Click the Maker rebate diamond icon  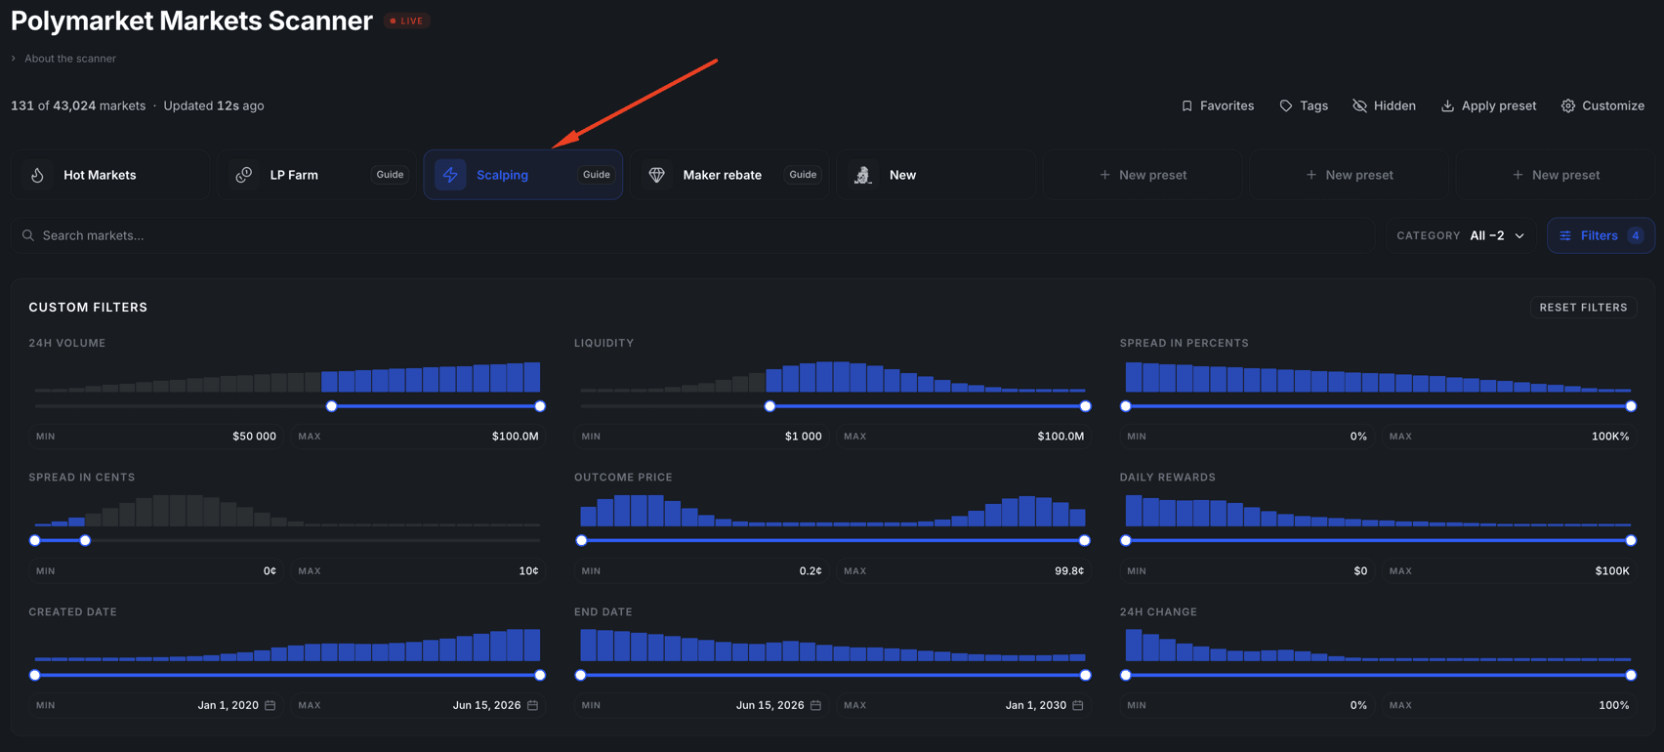point(657,175)
